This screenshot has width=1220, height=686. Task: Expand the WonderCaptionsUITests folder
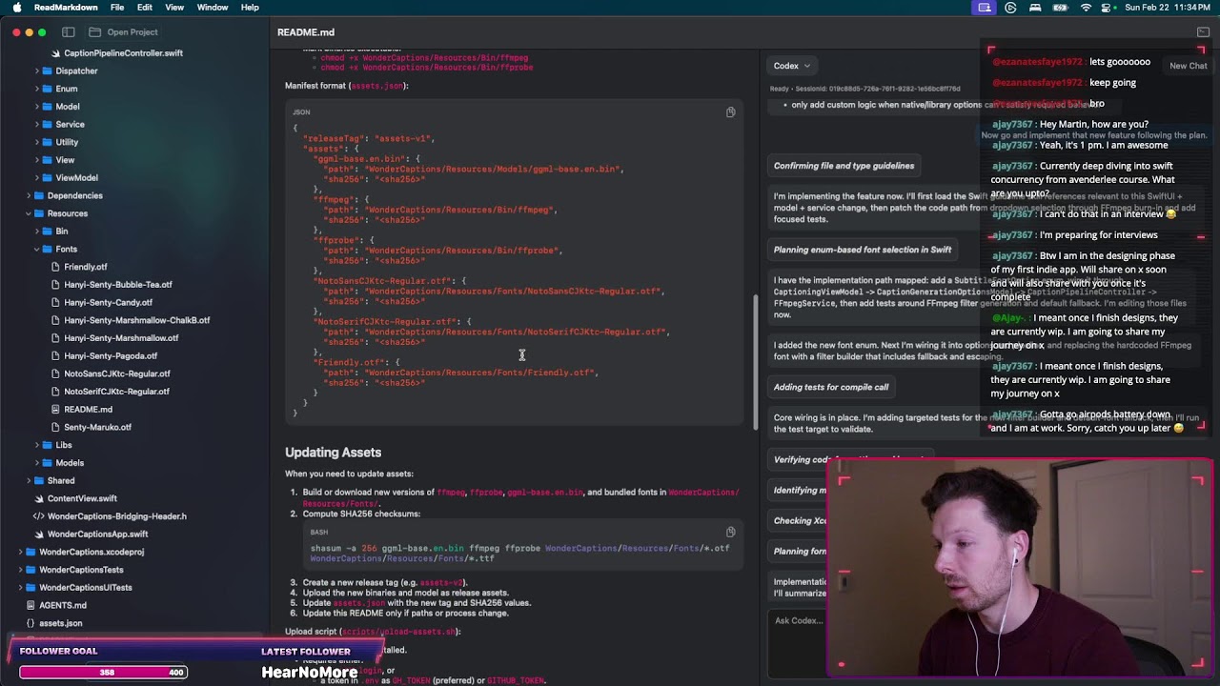[x=20, y=588]
